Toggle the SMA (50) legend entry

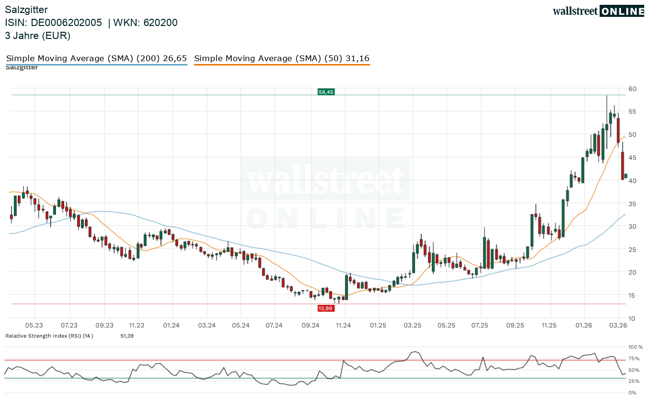tap(281, 58)
